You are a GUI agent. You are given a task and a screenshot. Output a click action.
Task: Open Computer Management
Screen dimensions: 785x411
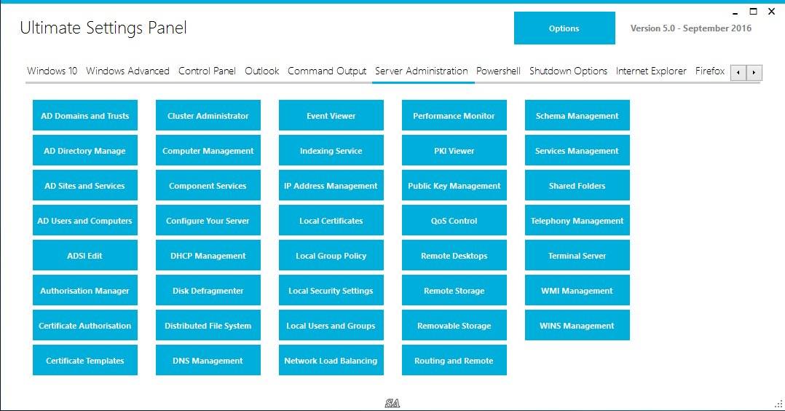click(208, 150)
